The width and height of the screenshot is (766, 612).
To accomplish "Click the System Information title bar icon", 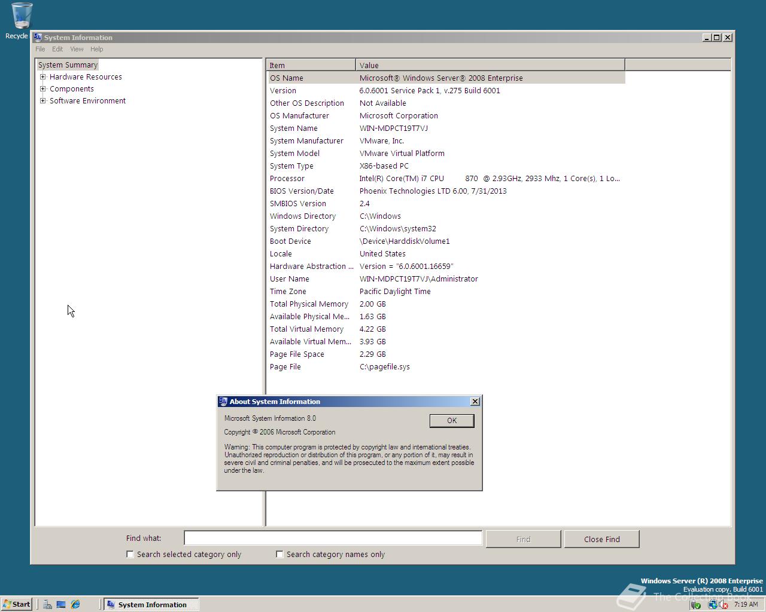I will [x=38, y=37].
